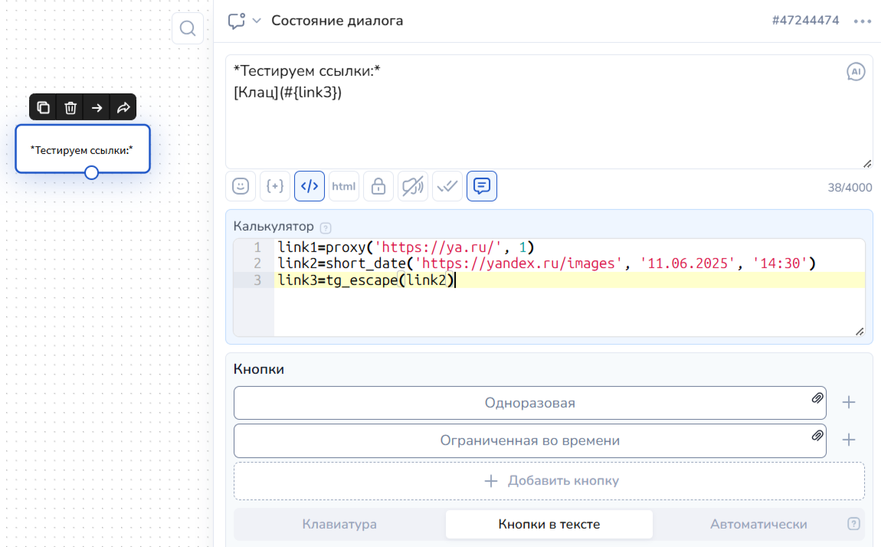Expand the block type chevron near title
Image resolution: width=881 pixels, height=547 pixels.
tap(257, 21)
